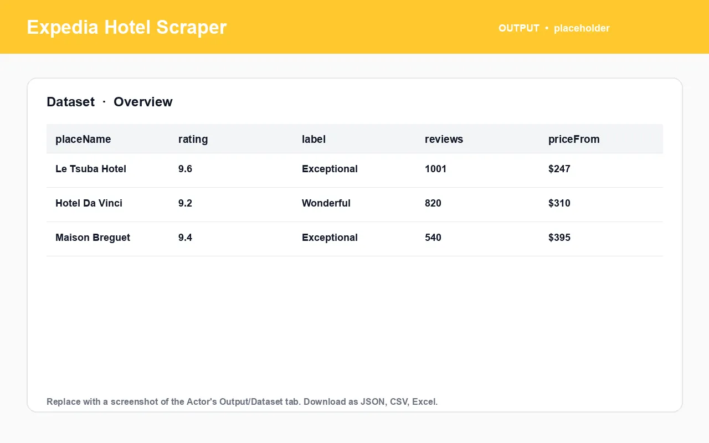Viewport: 709px width, 443px height.
Task: Click the Dataset Overview heading
Action: coord(110,102)
